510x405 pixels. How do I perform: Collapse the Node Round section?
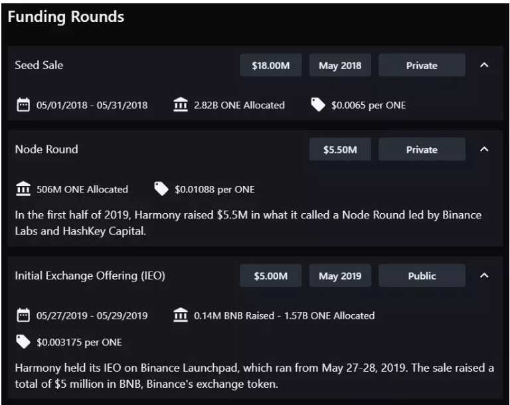coord(484,150)
